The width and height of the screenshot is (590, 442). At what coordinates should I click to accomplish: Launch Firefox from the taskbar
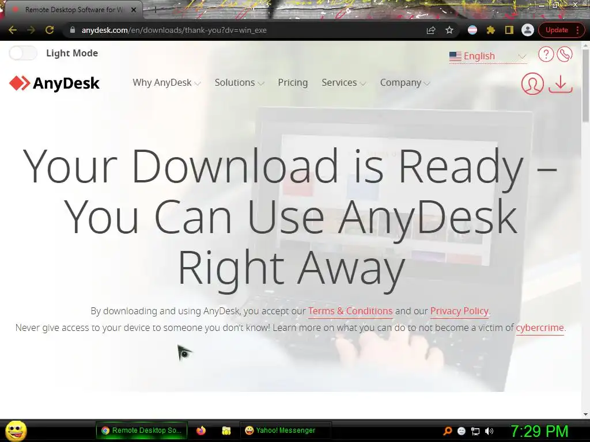[x=201, y=430]
